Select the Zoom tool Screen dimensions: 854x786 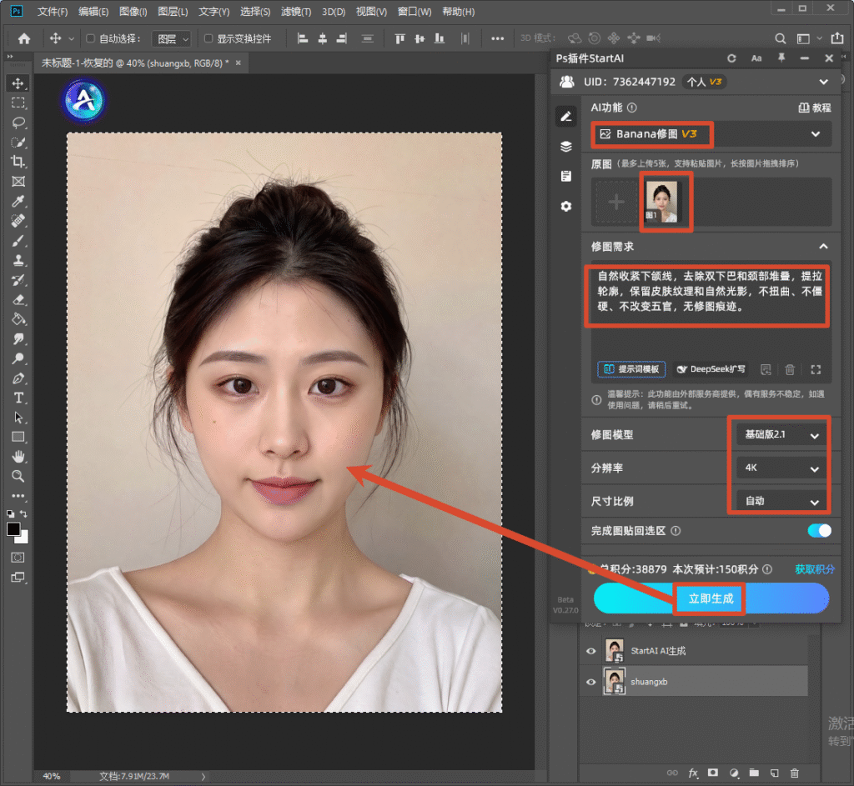[x=18, y=476]
